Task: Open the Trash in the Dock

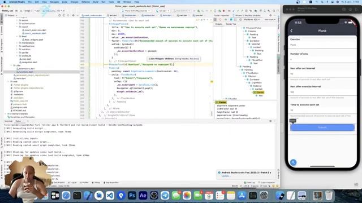Action: (x=329, y=196)
